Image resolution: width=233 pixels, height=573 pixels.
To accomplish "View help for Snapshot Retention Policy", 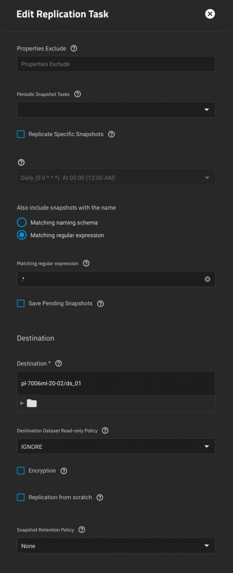I will [82, 530].
